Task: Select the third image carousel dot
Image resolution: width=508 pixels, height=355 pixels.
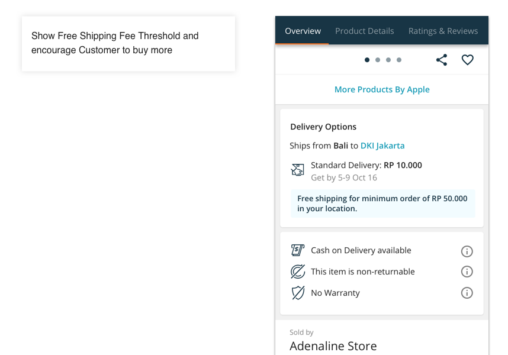Action: [x=388, y=60]
